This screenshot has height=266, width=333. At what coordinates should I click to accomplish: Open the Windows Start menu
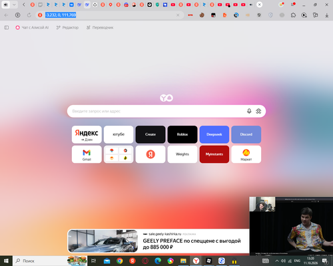click(6, 261)
